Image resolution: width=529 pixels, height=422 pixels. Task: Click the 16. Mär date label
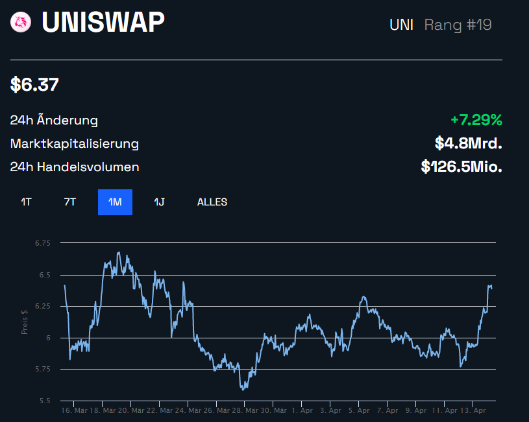point(74,410)
